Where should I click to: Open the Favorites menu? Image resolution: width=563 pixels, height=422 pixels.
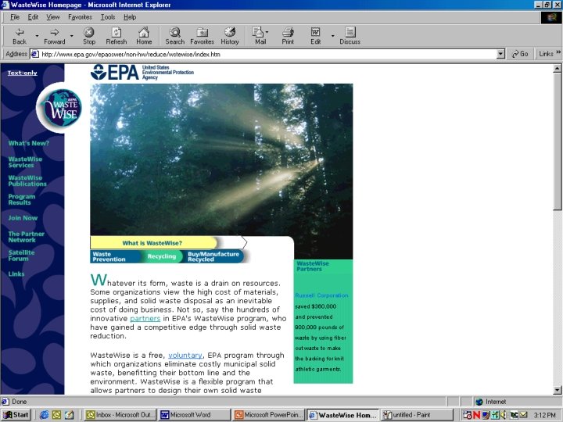pos(80,17)
